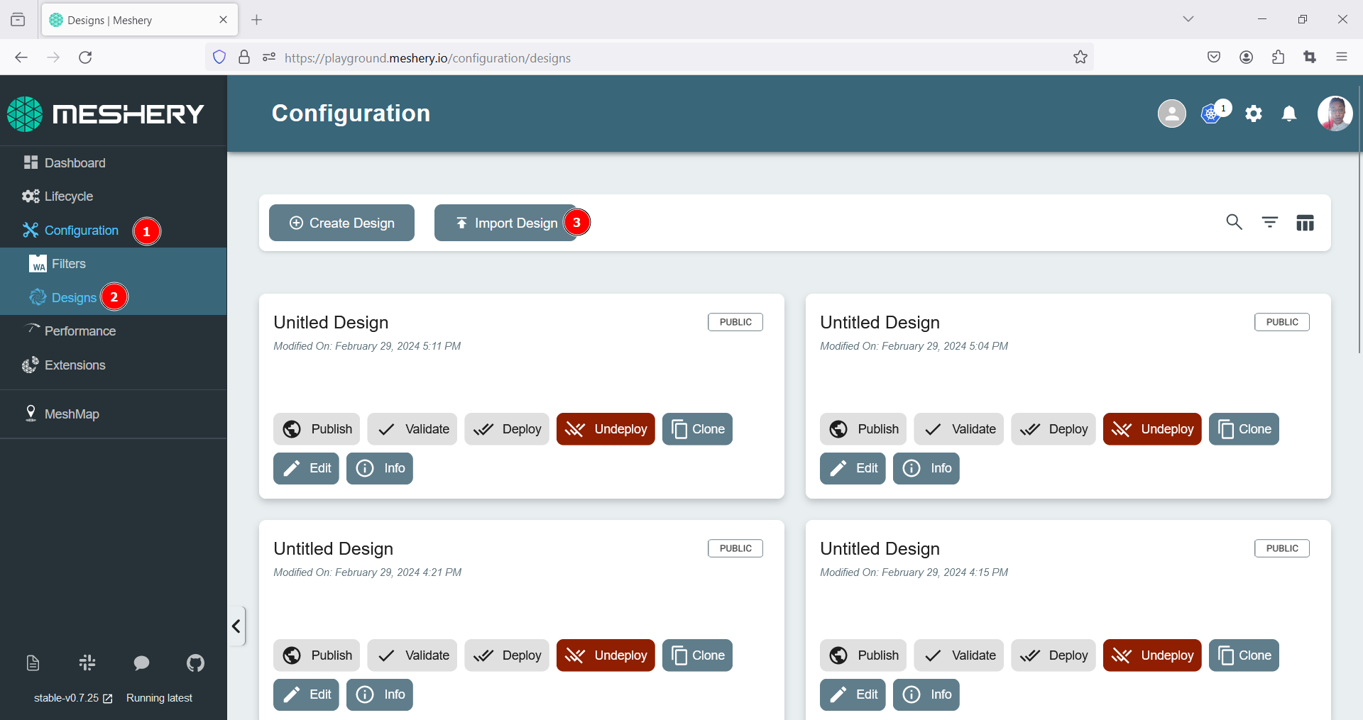Open the GitHub icon in the sidebar footer
The image size is (1363, 720).
[x=195, y=663]
